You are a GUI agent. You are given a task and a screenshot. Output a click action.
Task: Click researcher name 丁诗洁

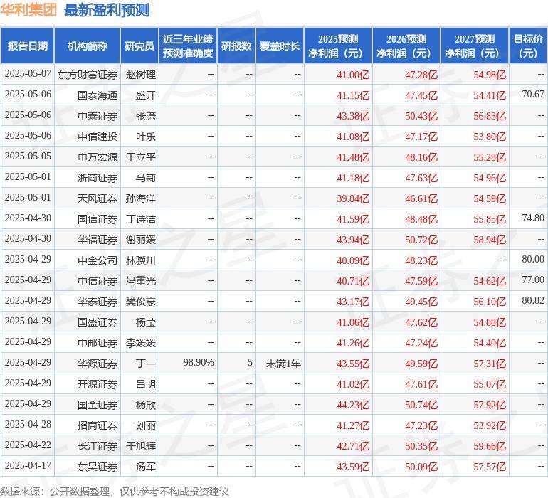[x=141, y=219]
